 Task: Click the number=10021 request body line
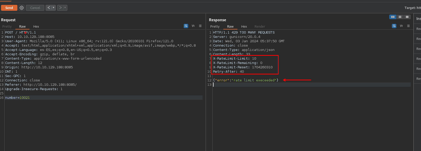[x=17, y=98]
